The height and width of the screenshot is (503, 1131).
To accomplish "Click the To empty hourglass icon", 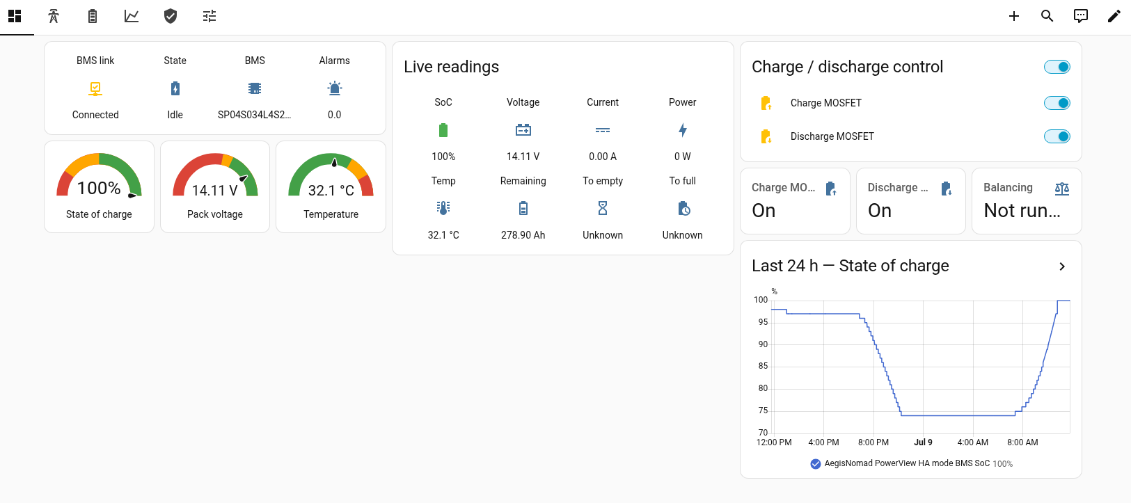I will tap(603, 208).
